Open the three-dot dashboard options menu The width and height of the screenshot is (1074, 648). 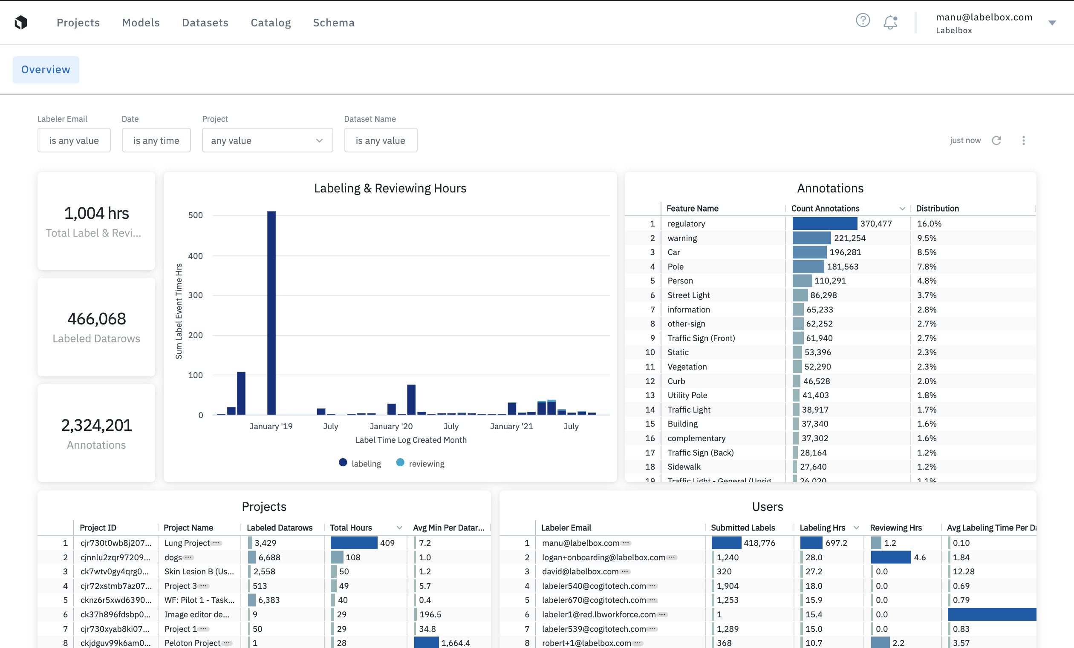(x=1023, y=140)
